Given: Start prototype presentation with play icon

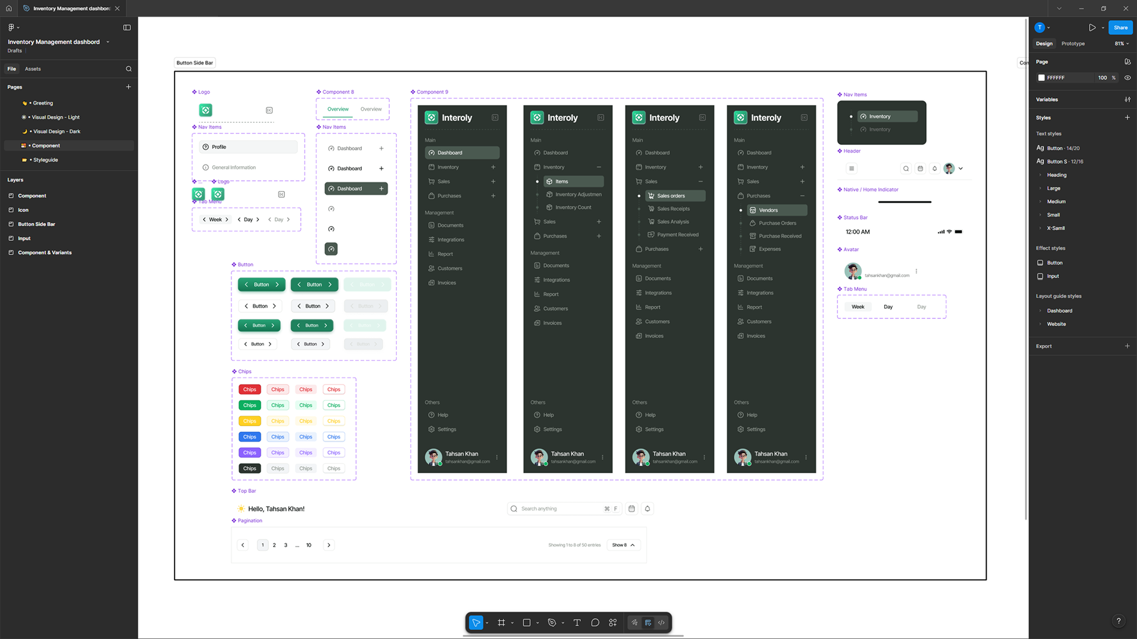Looking at the screenshot, I should click(x=1092, y=27).
